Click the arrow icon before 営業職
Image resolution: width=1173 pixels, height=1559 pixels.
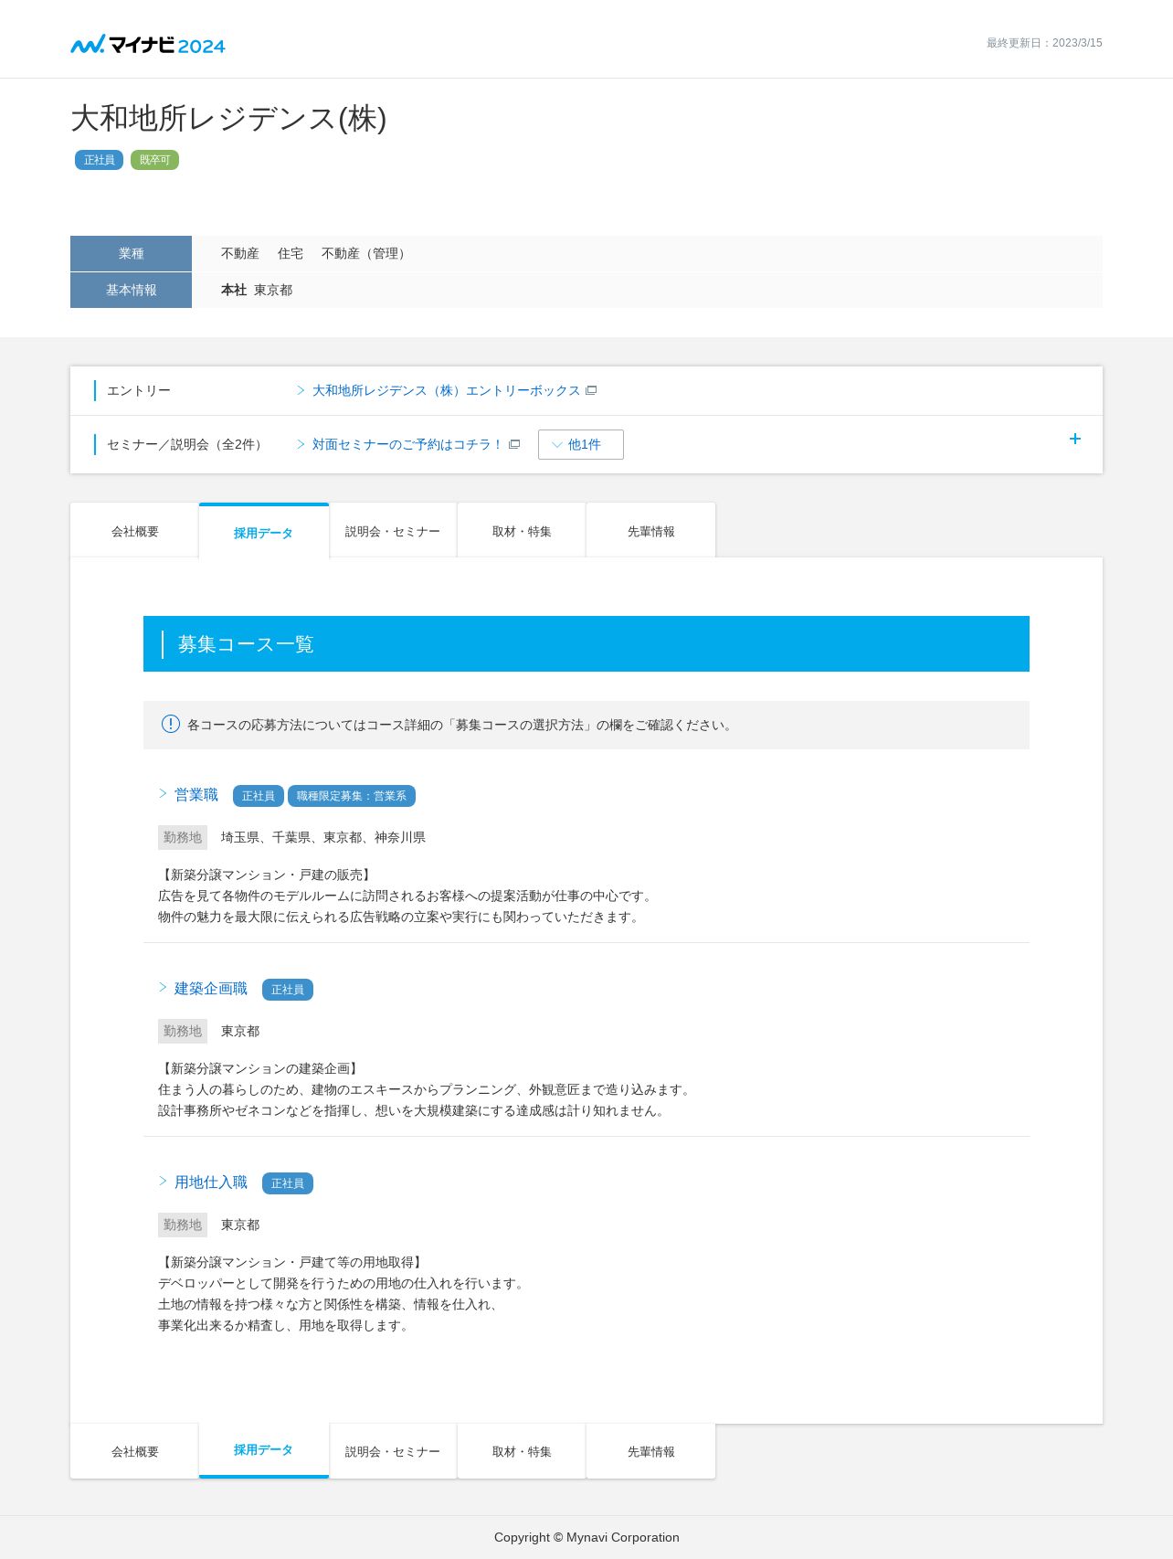click(163, 793)
